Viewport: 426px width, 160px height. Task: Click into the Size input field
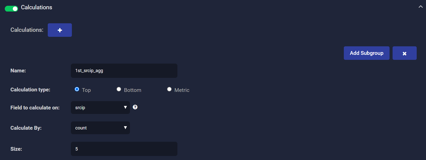(124, 149)
